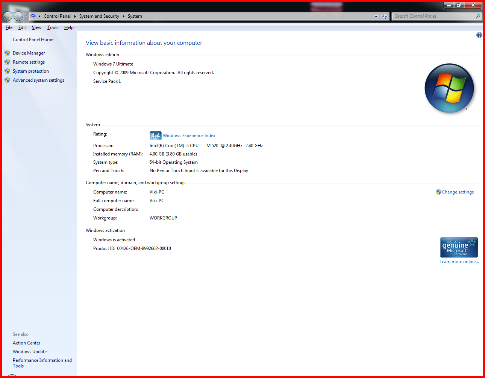Click the shield icon beside System protection
Viewport: 485px width, 378px height.
point(7,71)
